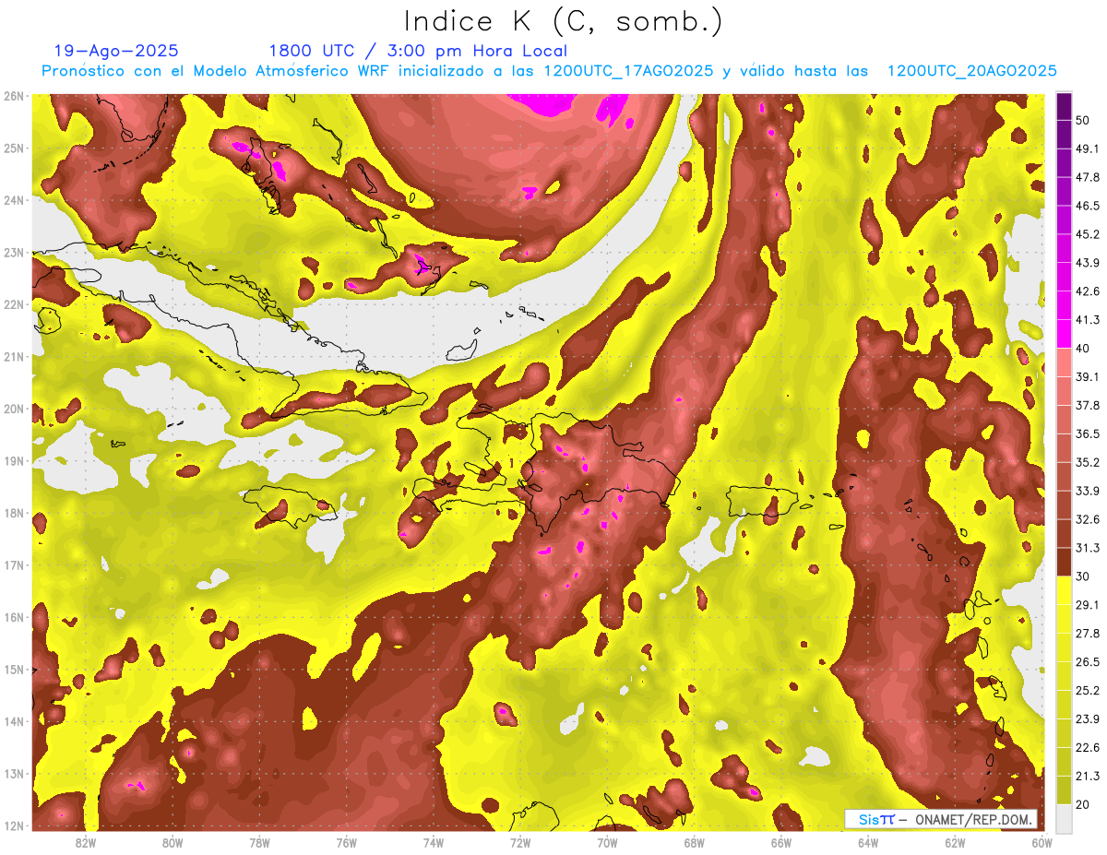Click the '1800 UTC / 3:00 pm Hora Local' time text

[x=418, y=51]
